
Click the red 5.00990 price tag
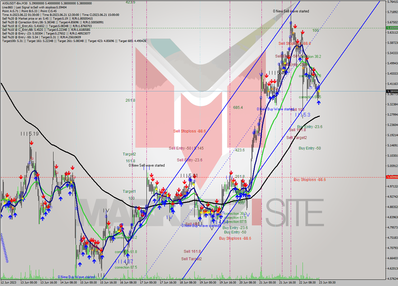click(392, 177)
